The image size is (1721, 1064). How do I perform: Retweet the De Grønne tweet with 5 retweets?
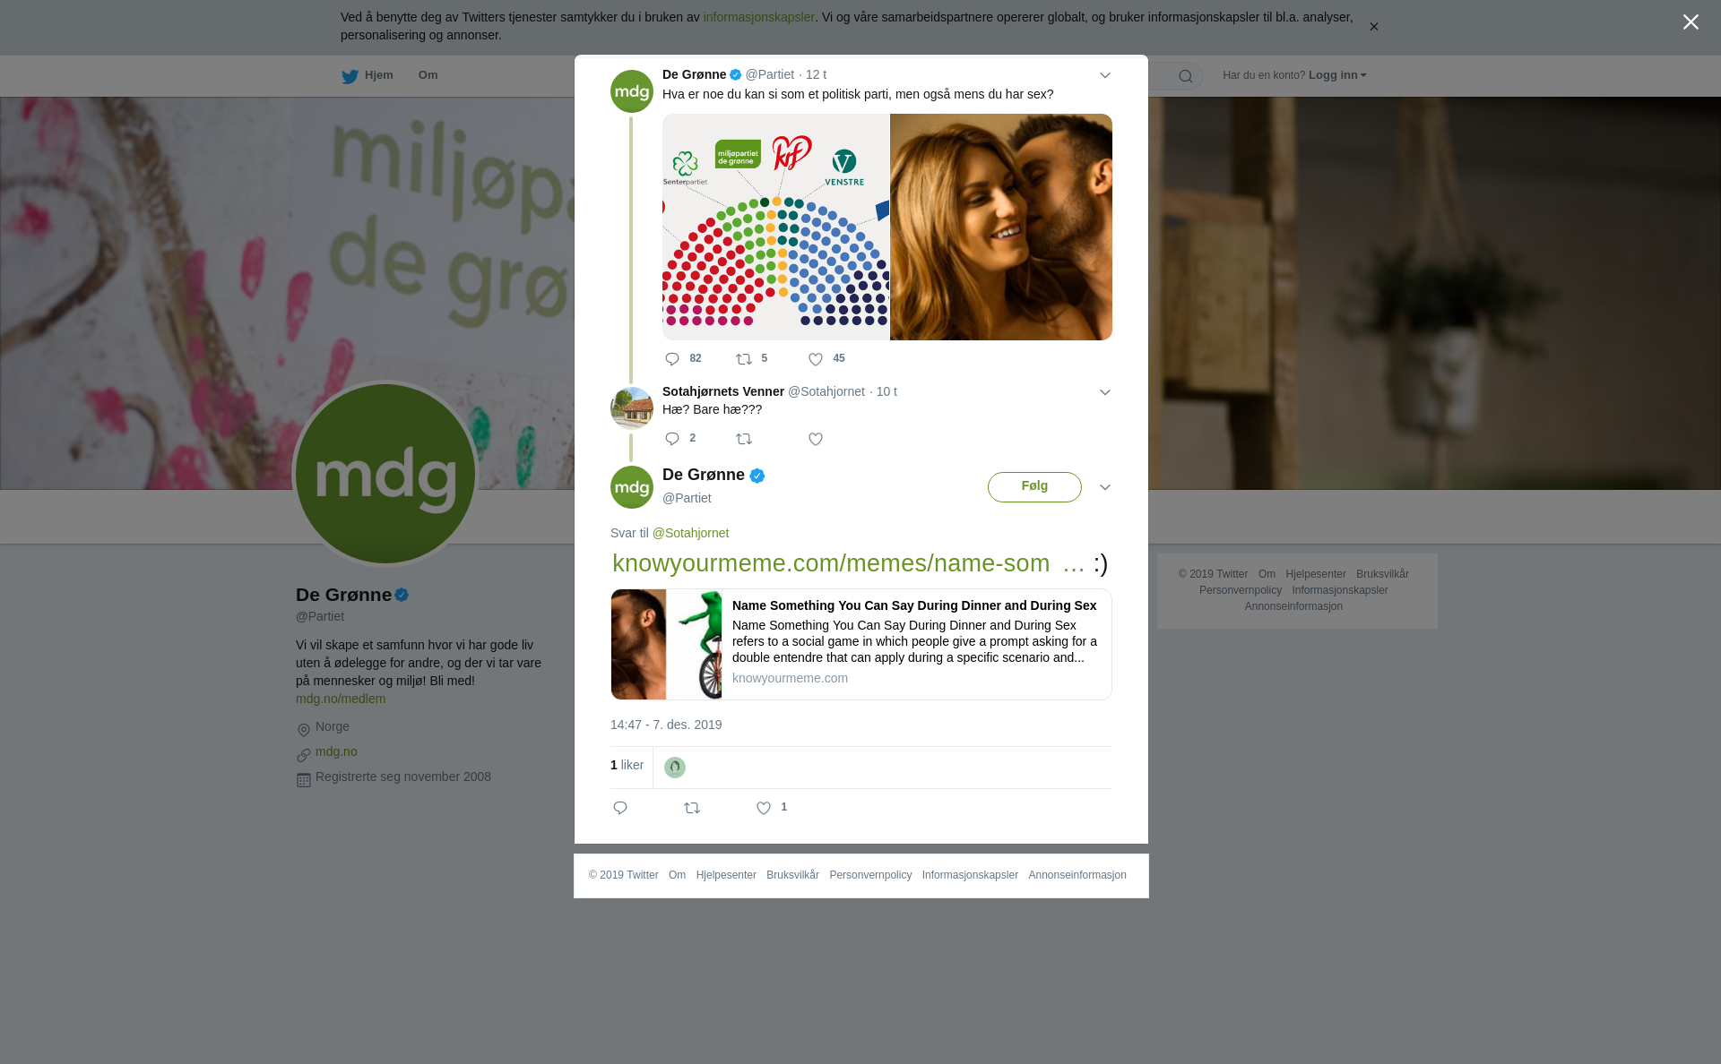click(744, 359)
